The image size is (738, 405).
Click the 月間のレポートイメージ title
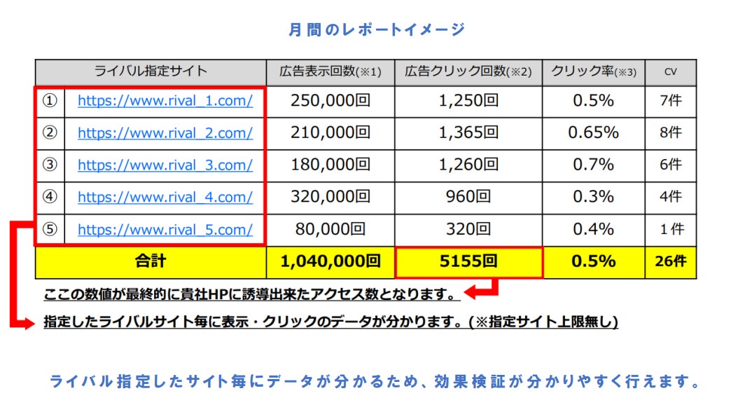tap(377, 29)
